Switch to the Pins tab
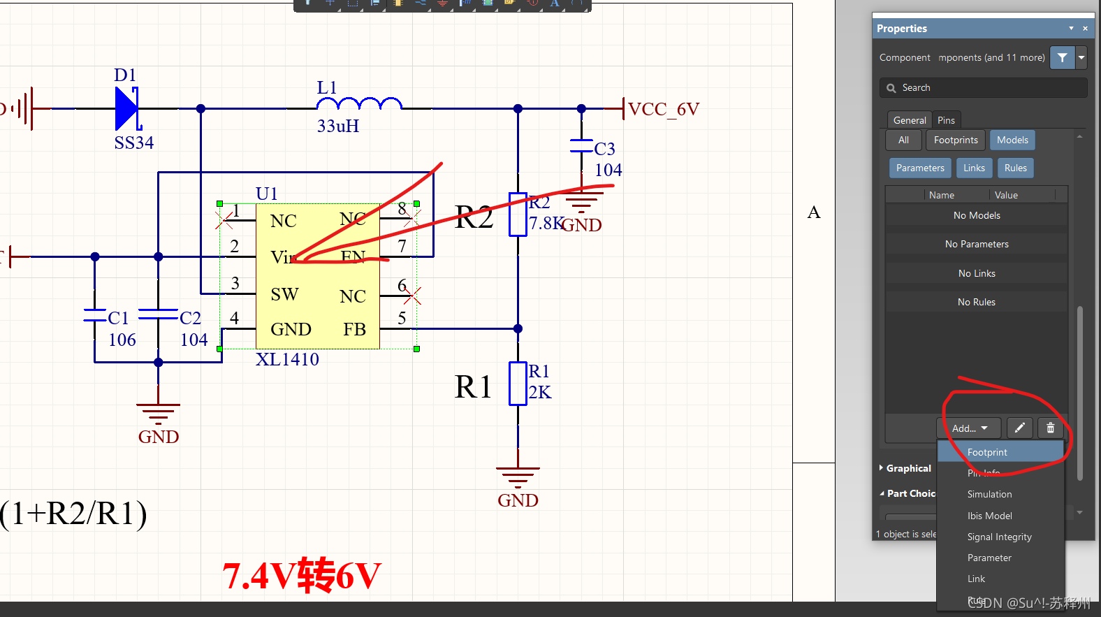The height and width of the screenshot is (617, 1101). pos(946,120)
